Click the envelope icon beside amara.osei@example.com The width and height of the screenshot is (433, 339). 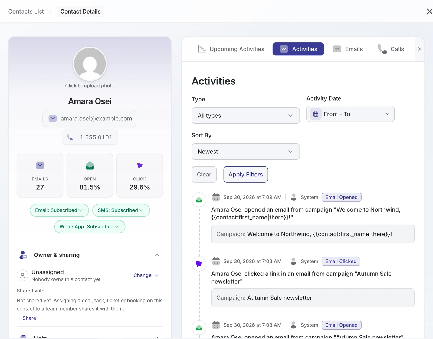(x=53, y=119)
